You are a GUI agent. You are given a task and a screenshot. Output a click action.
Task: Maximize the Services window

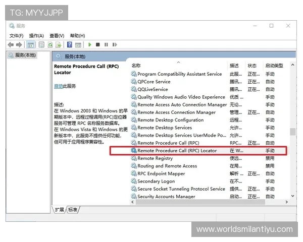coord(272,26)
